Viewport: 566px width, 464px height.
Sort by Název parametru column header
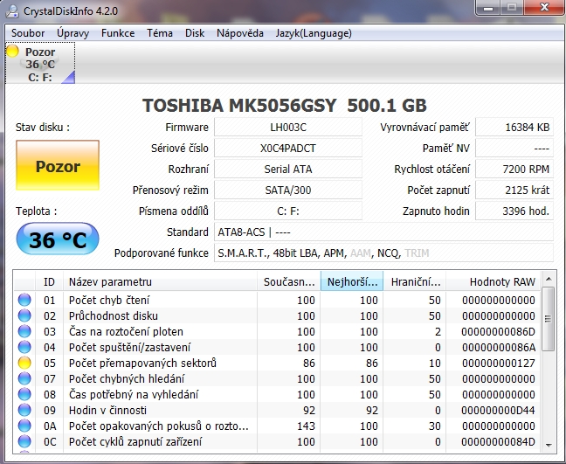pyautogui.click(x=160, y=281)
